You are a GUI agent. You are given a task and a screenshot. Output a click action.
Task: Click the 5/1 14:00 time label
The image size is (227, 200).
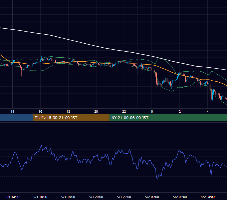click(12, 197)
